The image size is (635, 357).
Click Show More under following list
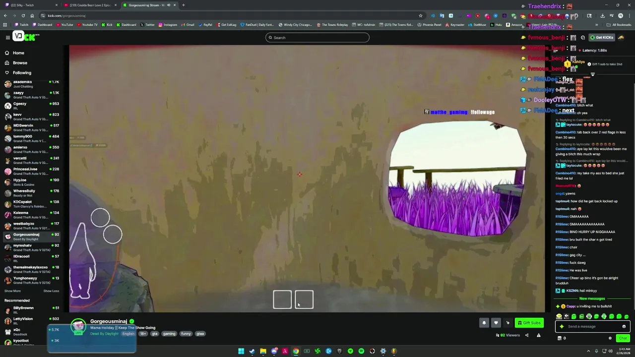pos(12,291)
